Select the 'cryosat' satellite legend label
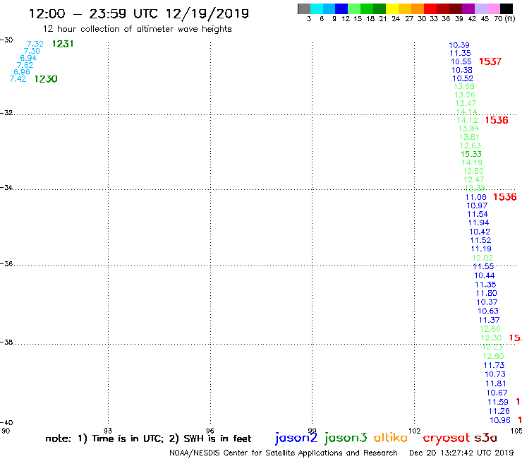Screen dimensions: 522x459 (447, 439)
